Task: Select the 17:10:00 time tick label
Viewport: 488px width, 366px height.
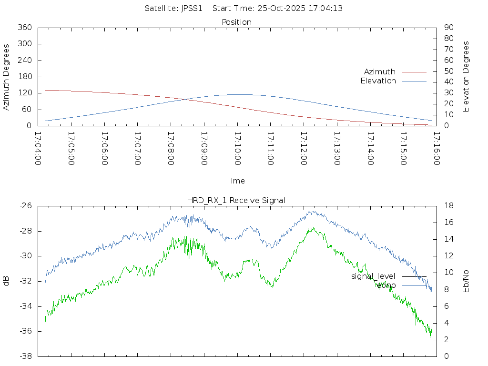Action: tap(237, 148)
